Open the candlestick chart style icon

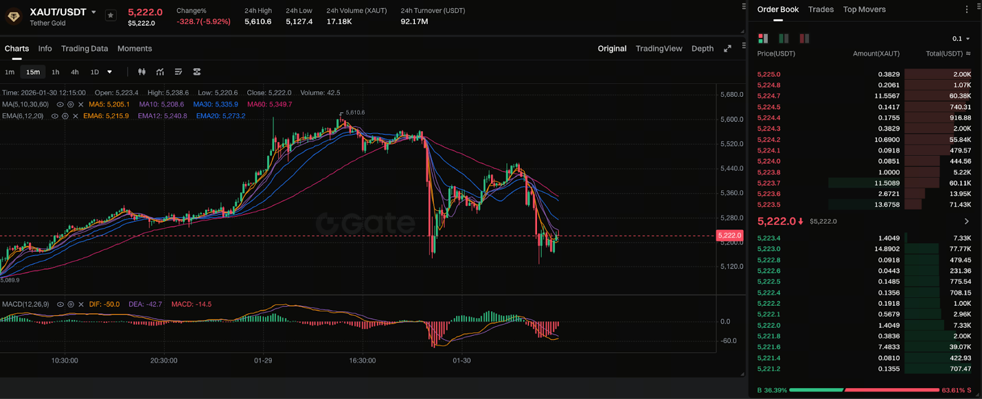pyautogui.click(x=142, y=72)
